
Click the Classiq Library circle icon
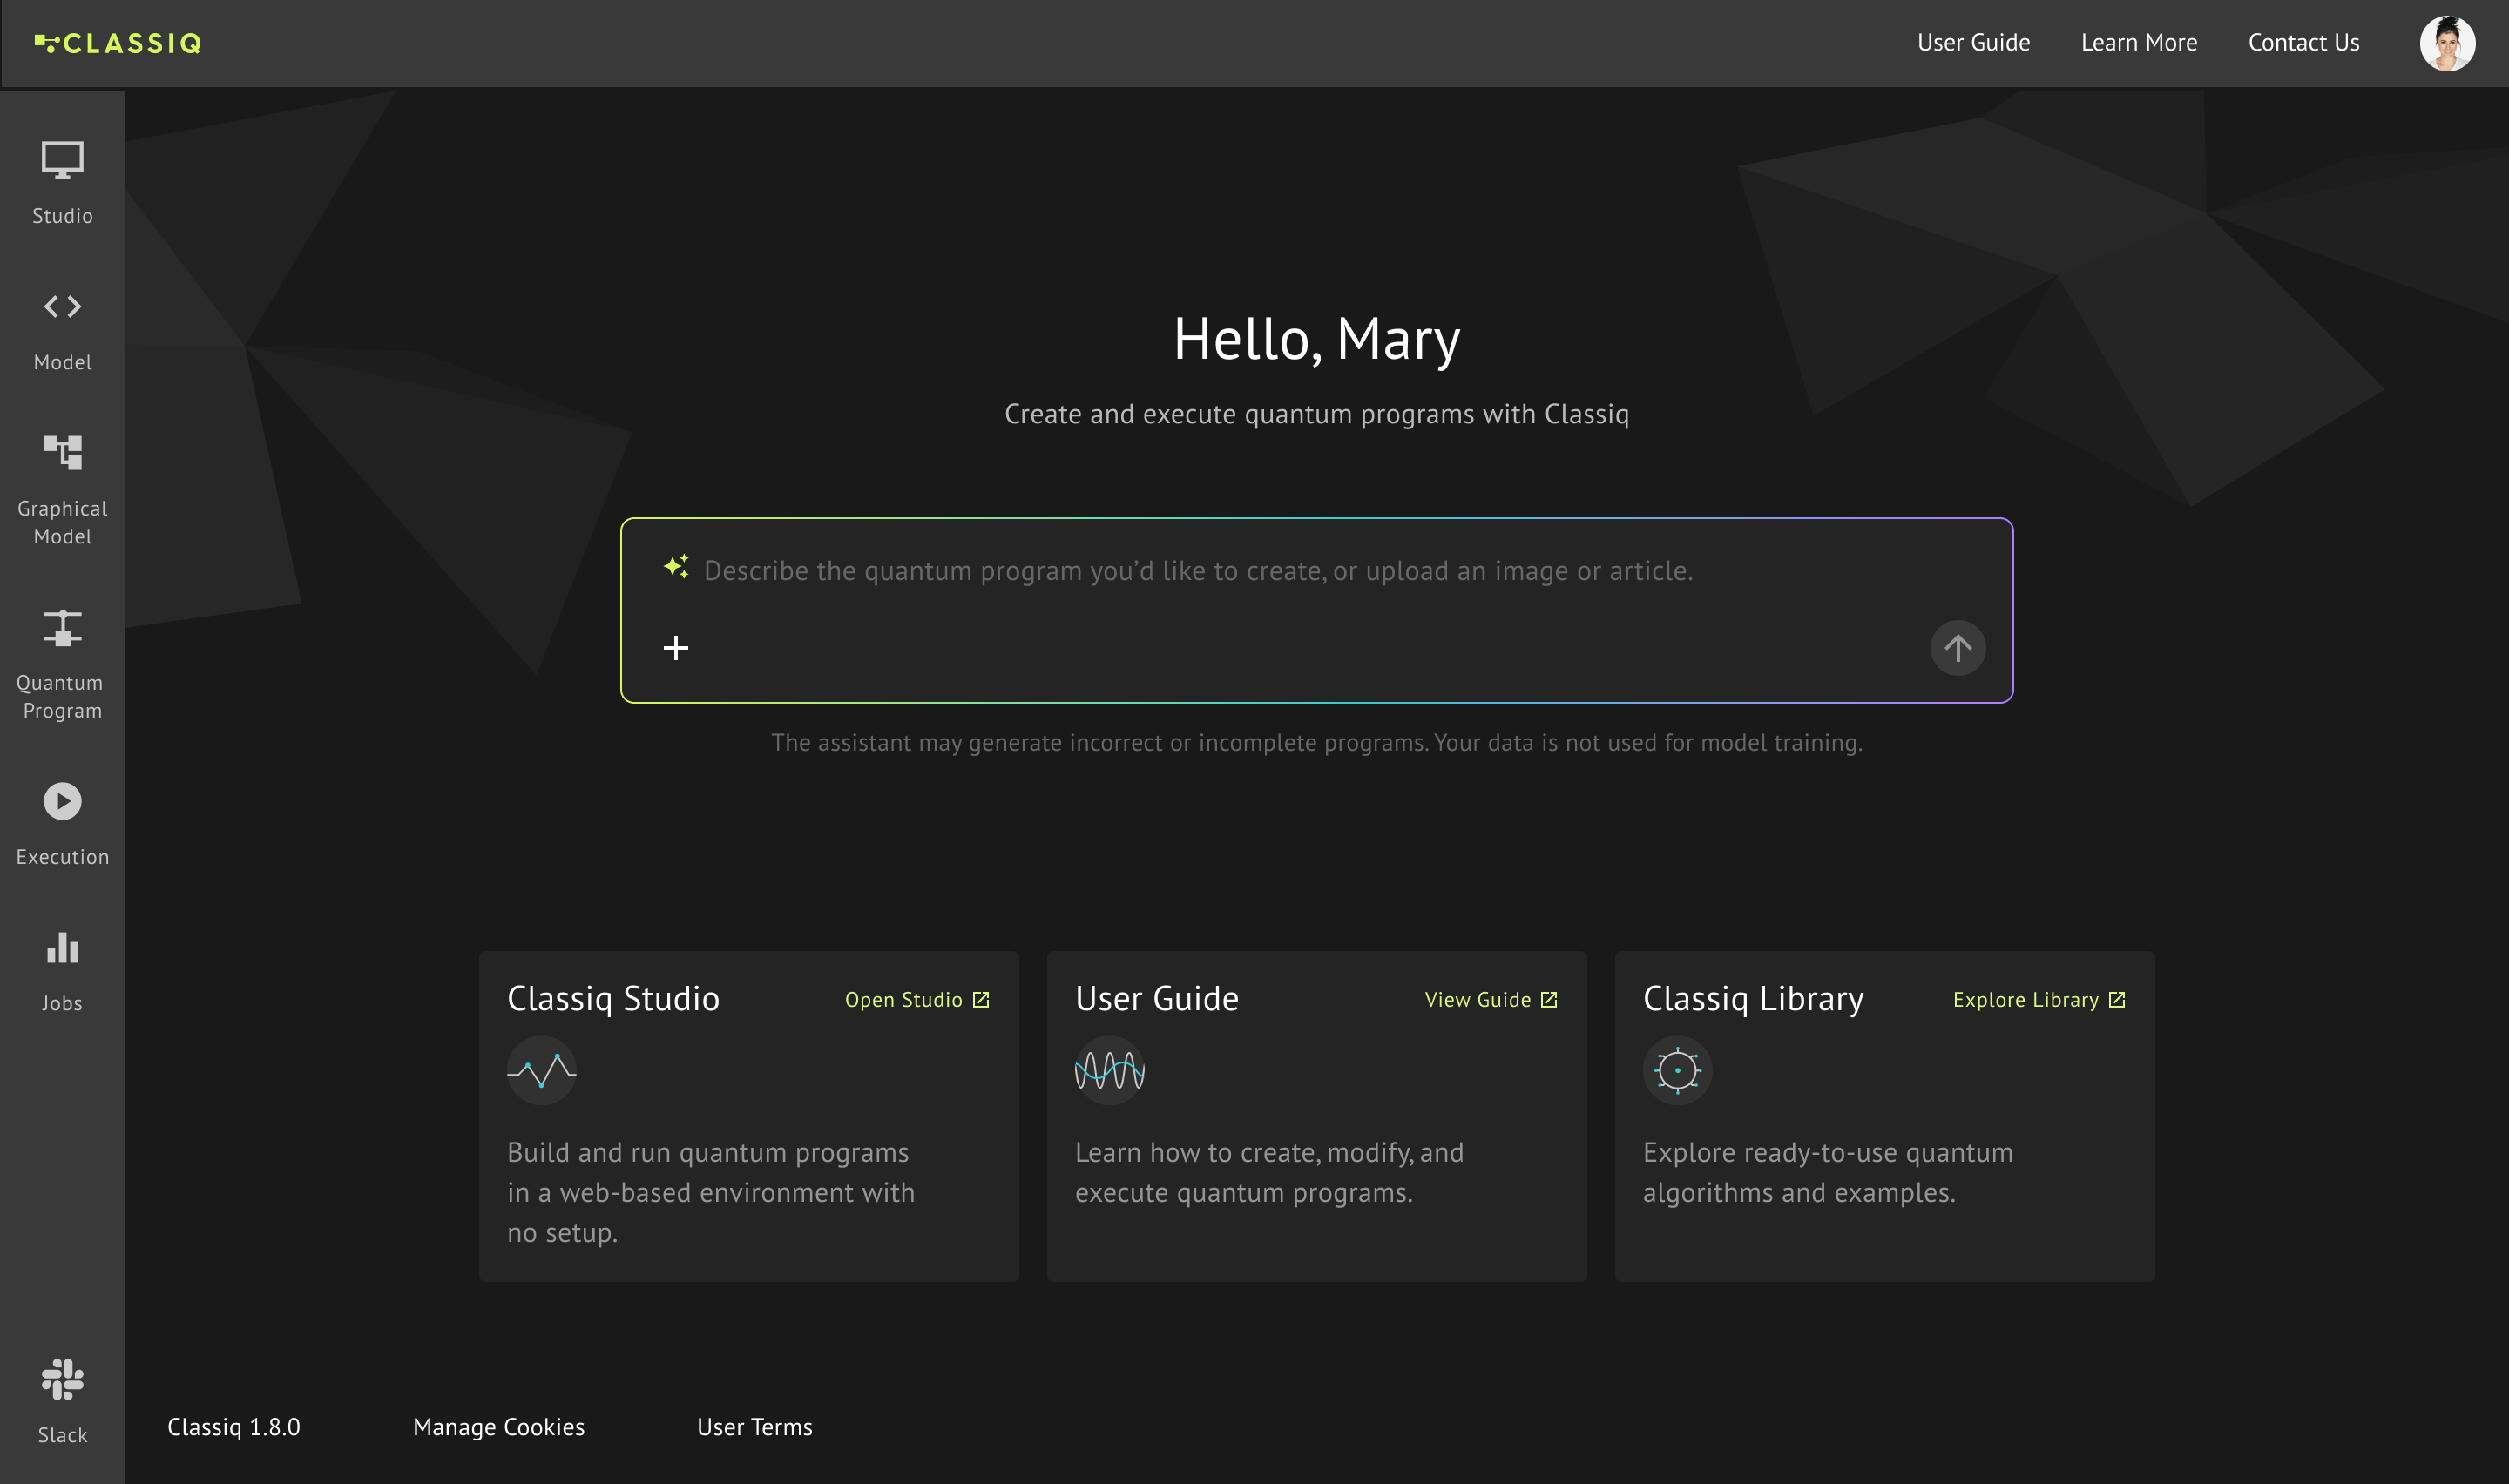tap(1677, 1070)
